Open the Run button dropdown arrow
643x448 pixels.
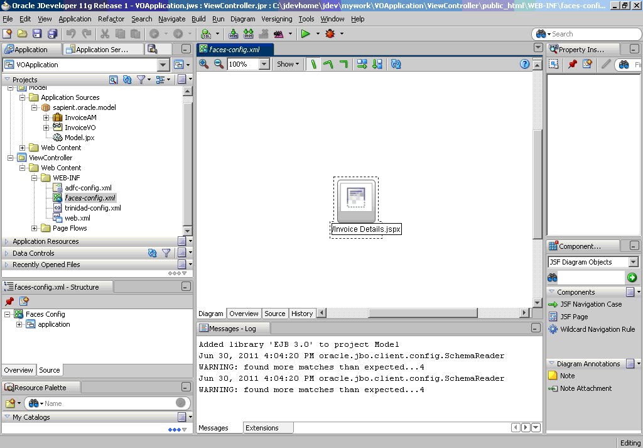pos(317,34)
